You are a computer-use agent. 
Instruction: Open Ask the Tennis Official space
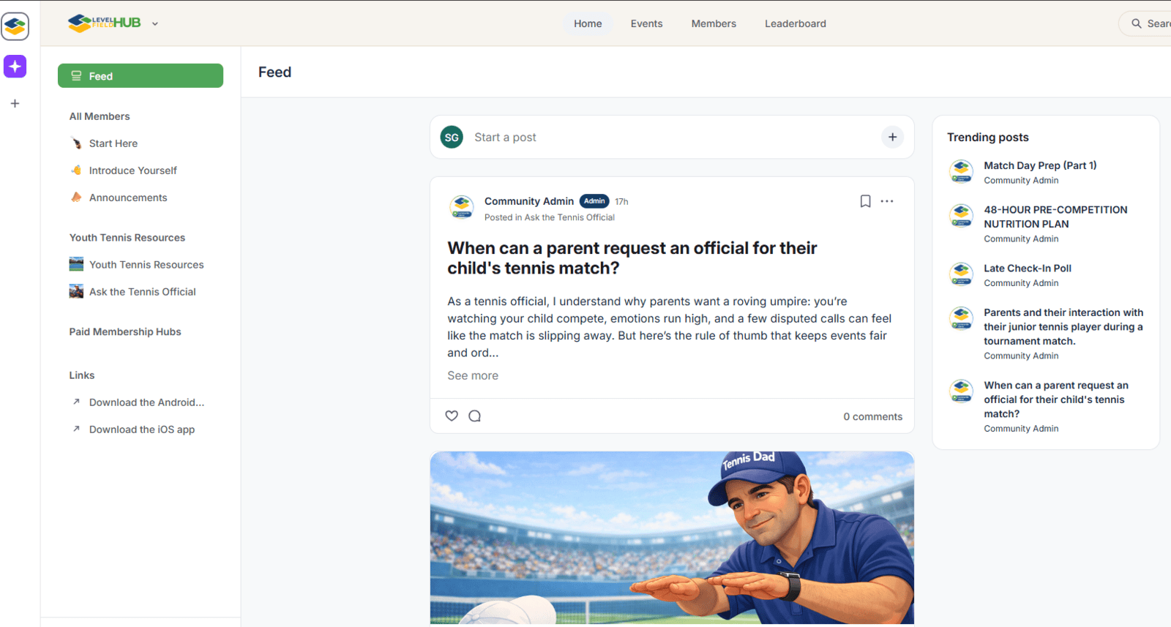pyautogui.click(x=142, y=292)
